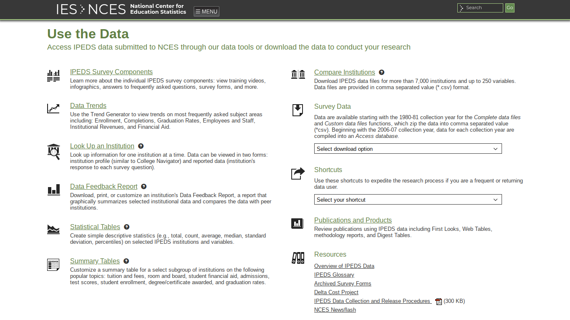Screen dimensions: 570x320
Task: Open the Publications and Products link
Action: click(x=353, y=220)
